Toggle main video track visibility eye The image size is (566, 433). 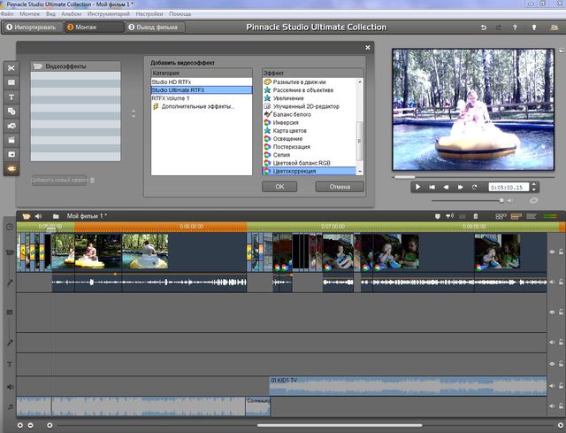click(x=552, y=252)
